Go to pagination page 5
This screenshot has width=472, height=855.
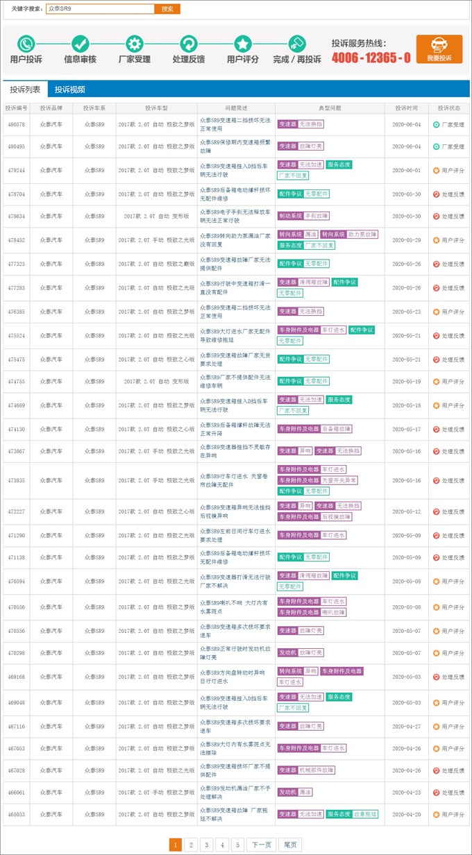(x=237, y=844)
